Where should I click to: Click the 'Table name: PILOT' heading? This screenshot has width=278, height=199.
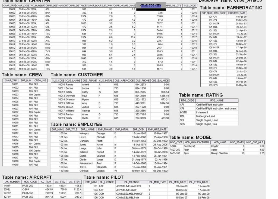[103, 177]
